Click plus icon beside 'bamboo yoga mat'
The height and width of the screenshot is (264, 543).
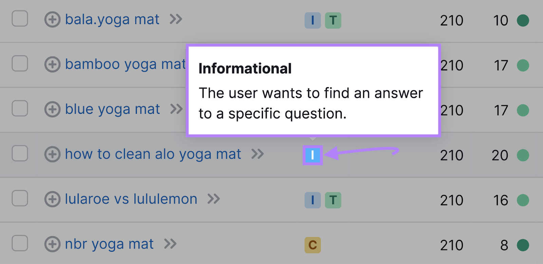[x=52, y=65]
